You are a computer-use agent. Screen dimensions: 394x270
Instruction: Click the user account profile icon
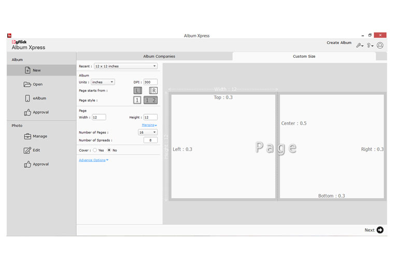(380, 45)
